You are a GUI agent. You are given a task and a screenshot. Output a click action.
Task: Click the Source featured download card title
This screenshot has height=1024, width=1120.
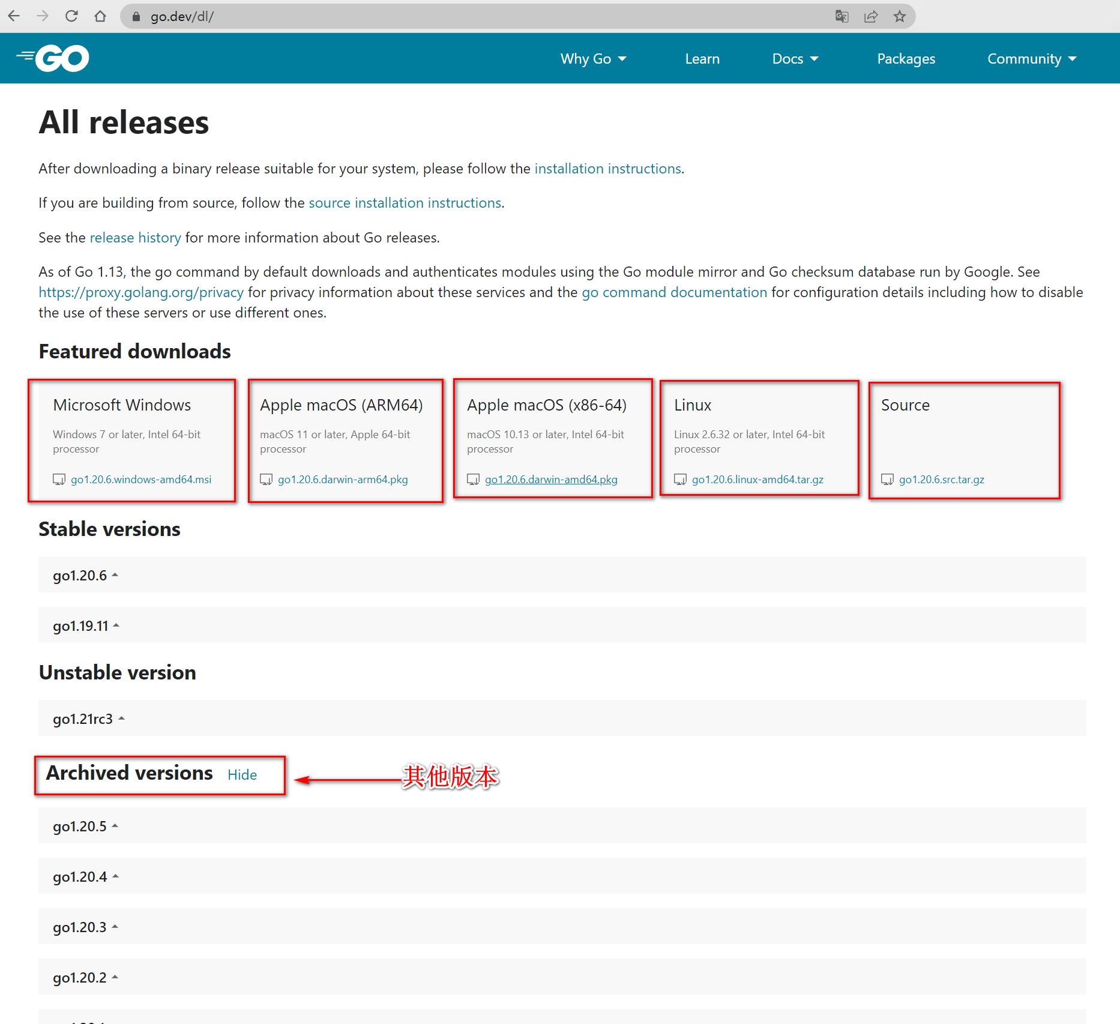click(905, 405)
